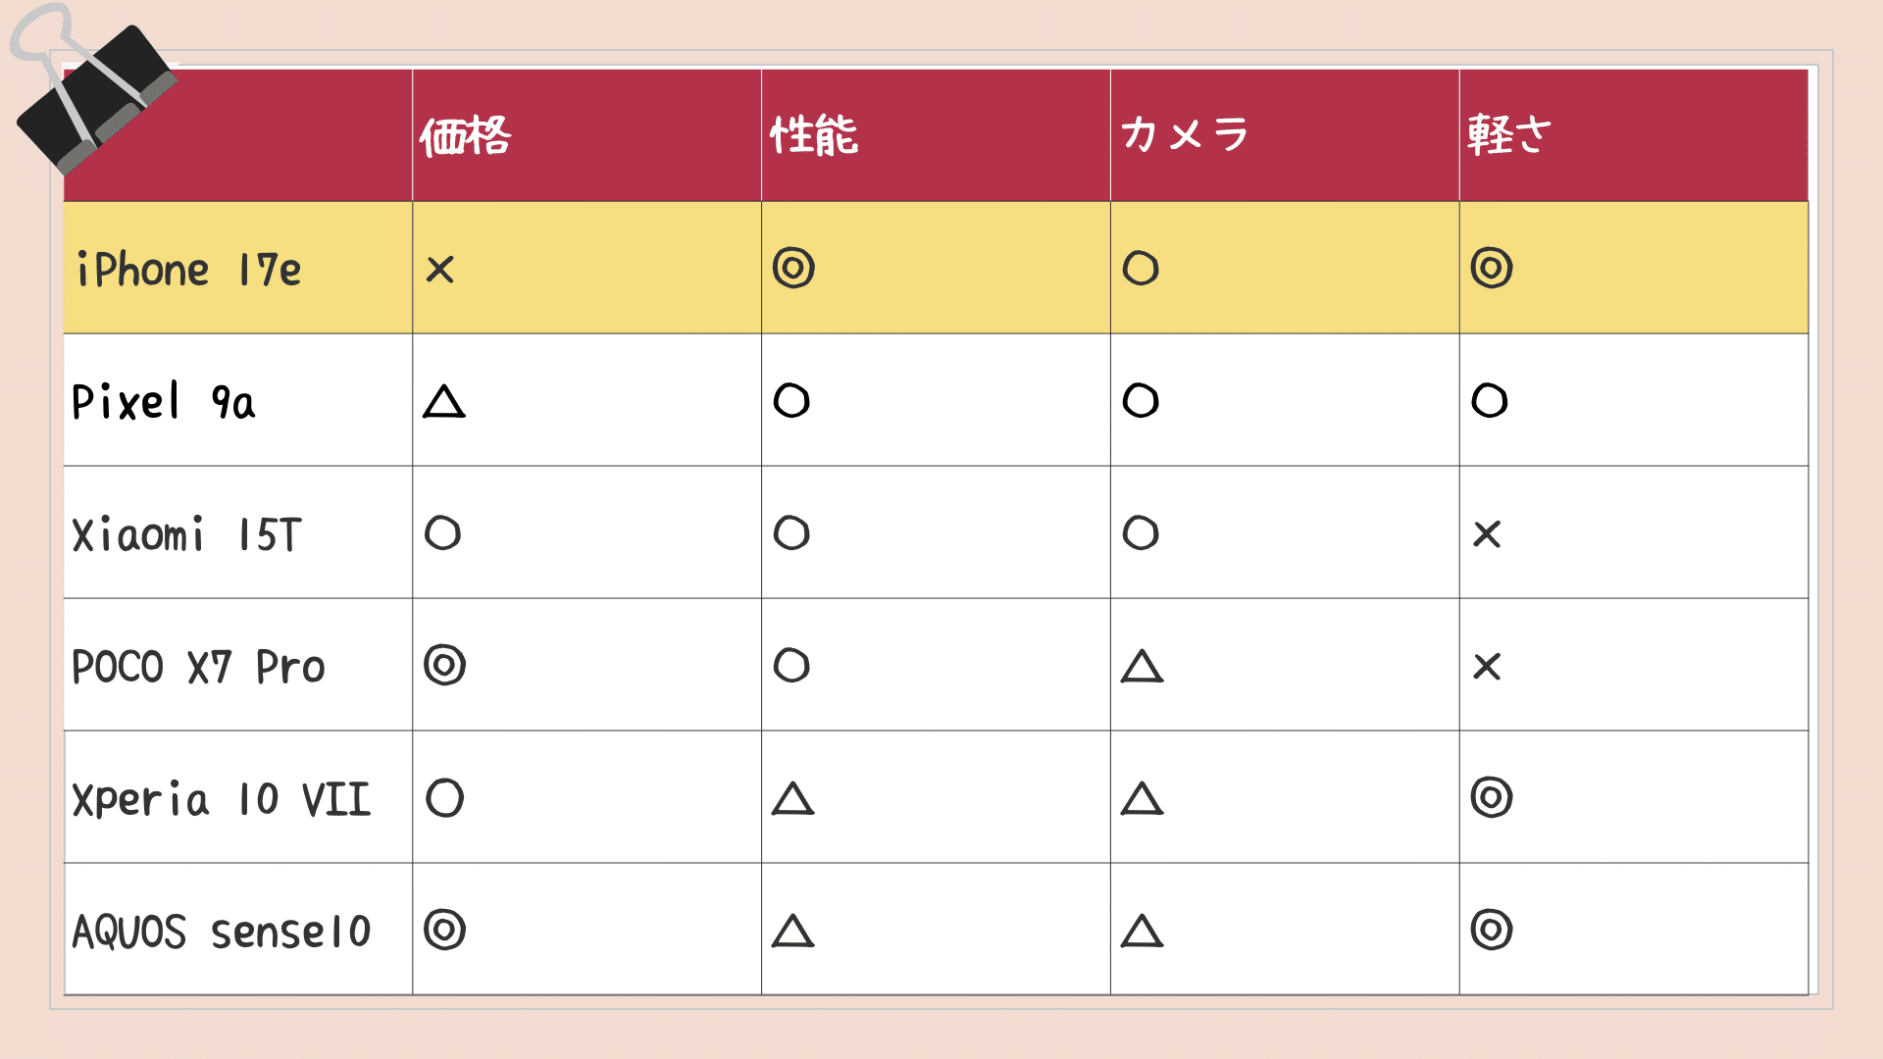Click the double circle in AQUOS sense10 lightness cell
Image resolution: width=1883 pixels, height=1059 pixels.
pos(1492,930)
